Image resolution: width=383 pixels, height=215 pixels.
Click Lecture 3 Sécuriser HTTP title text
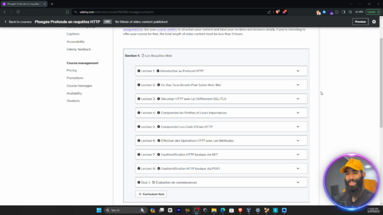pos(193,99)
